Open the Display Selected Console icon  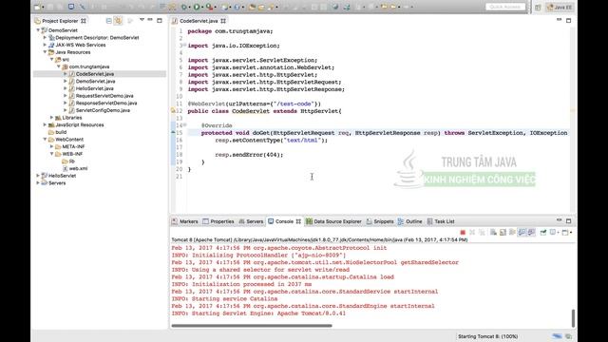tap(553, 232)
